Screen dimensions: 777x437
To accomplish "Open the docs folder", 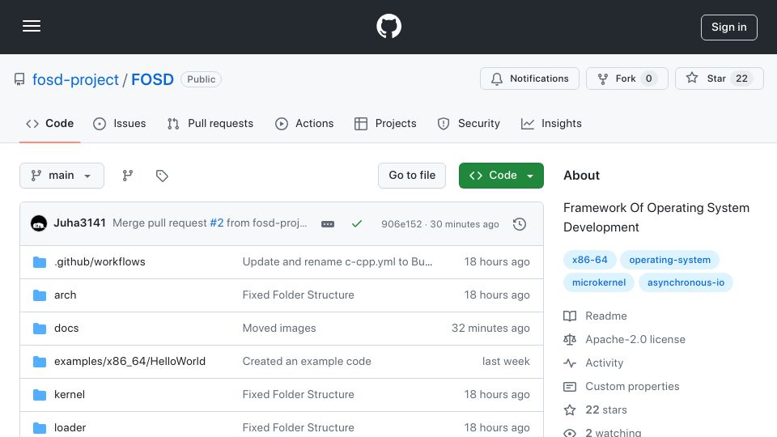I will click(66, 328).
